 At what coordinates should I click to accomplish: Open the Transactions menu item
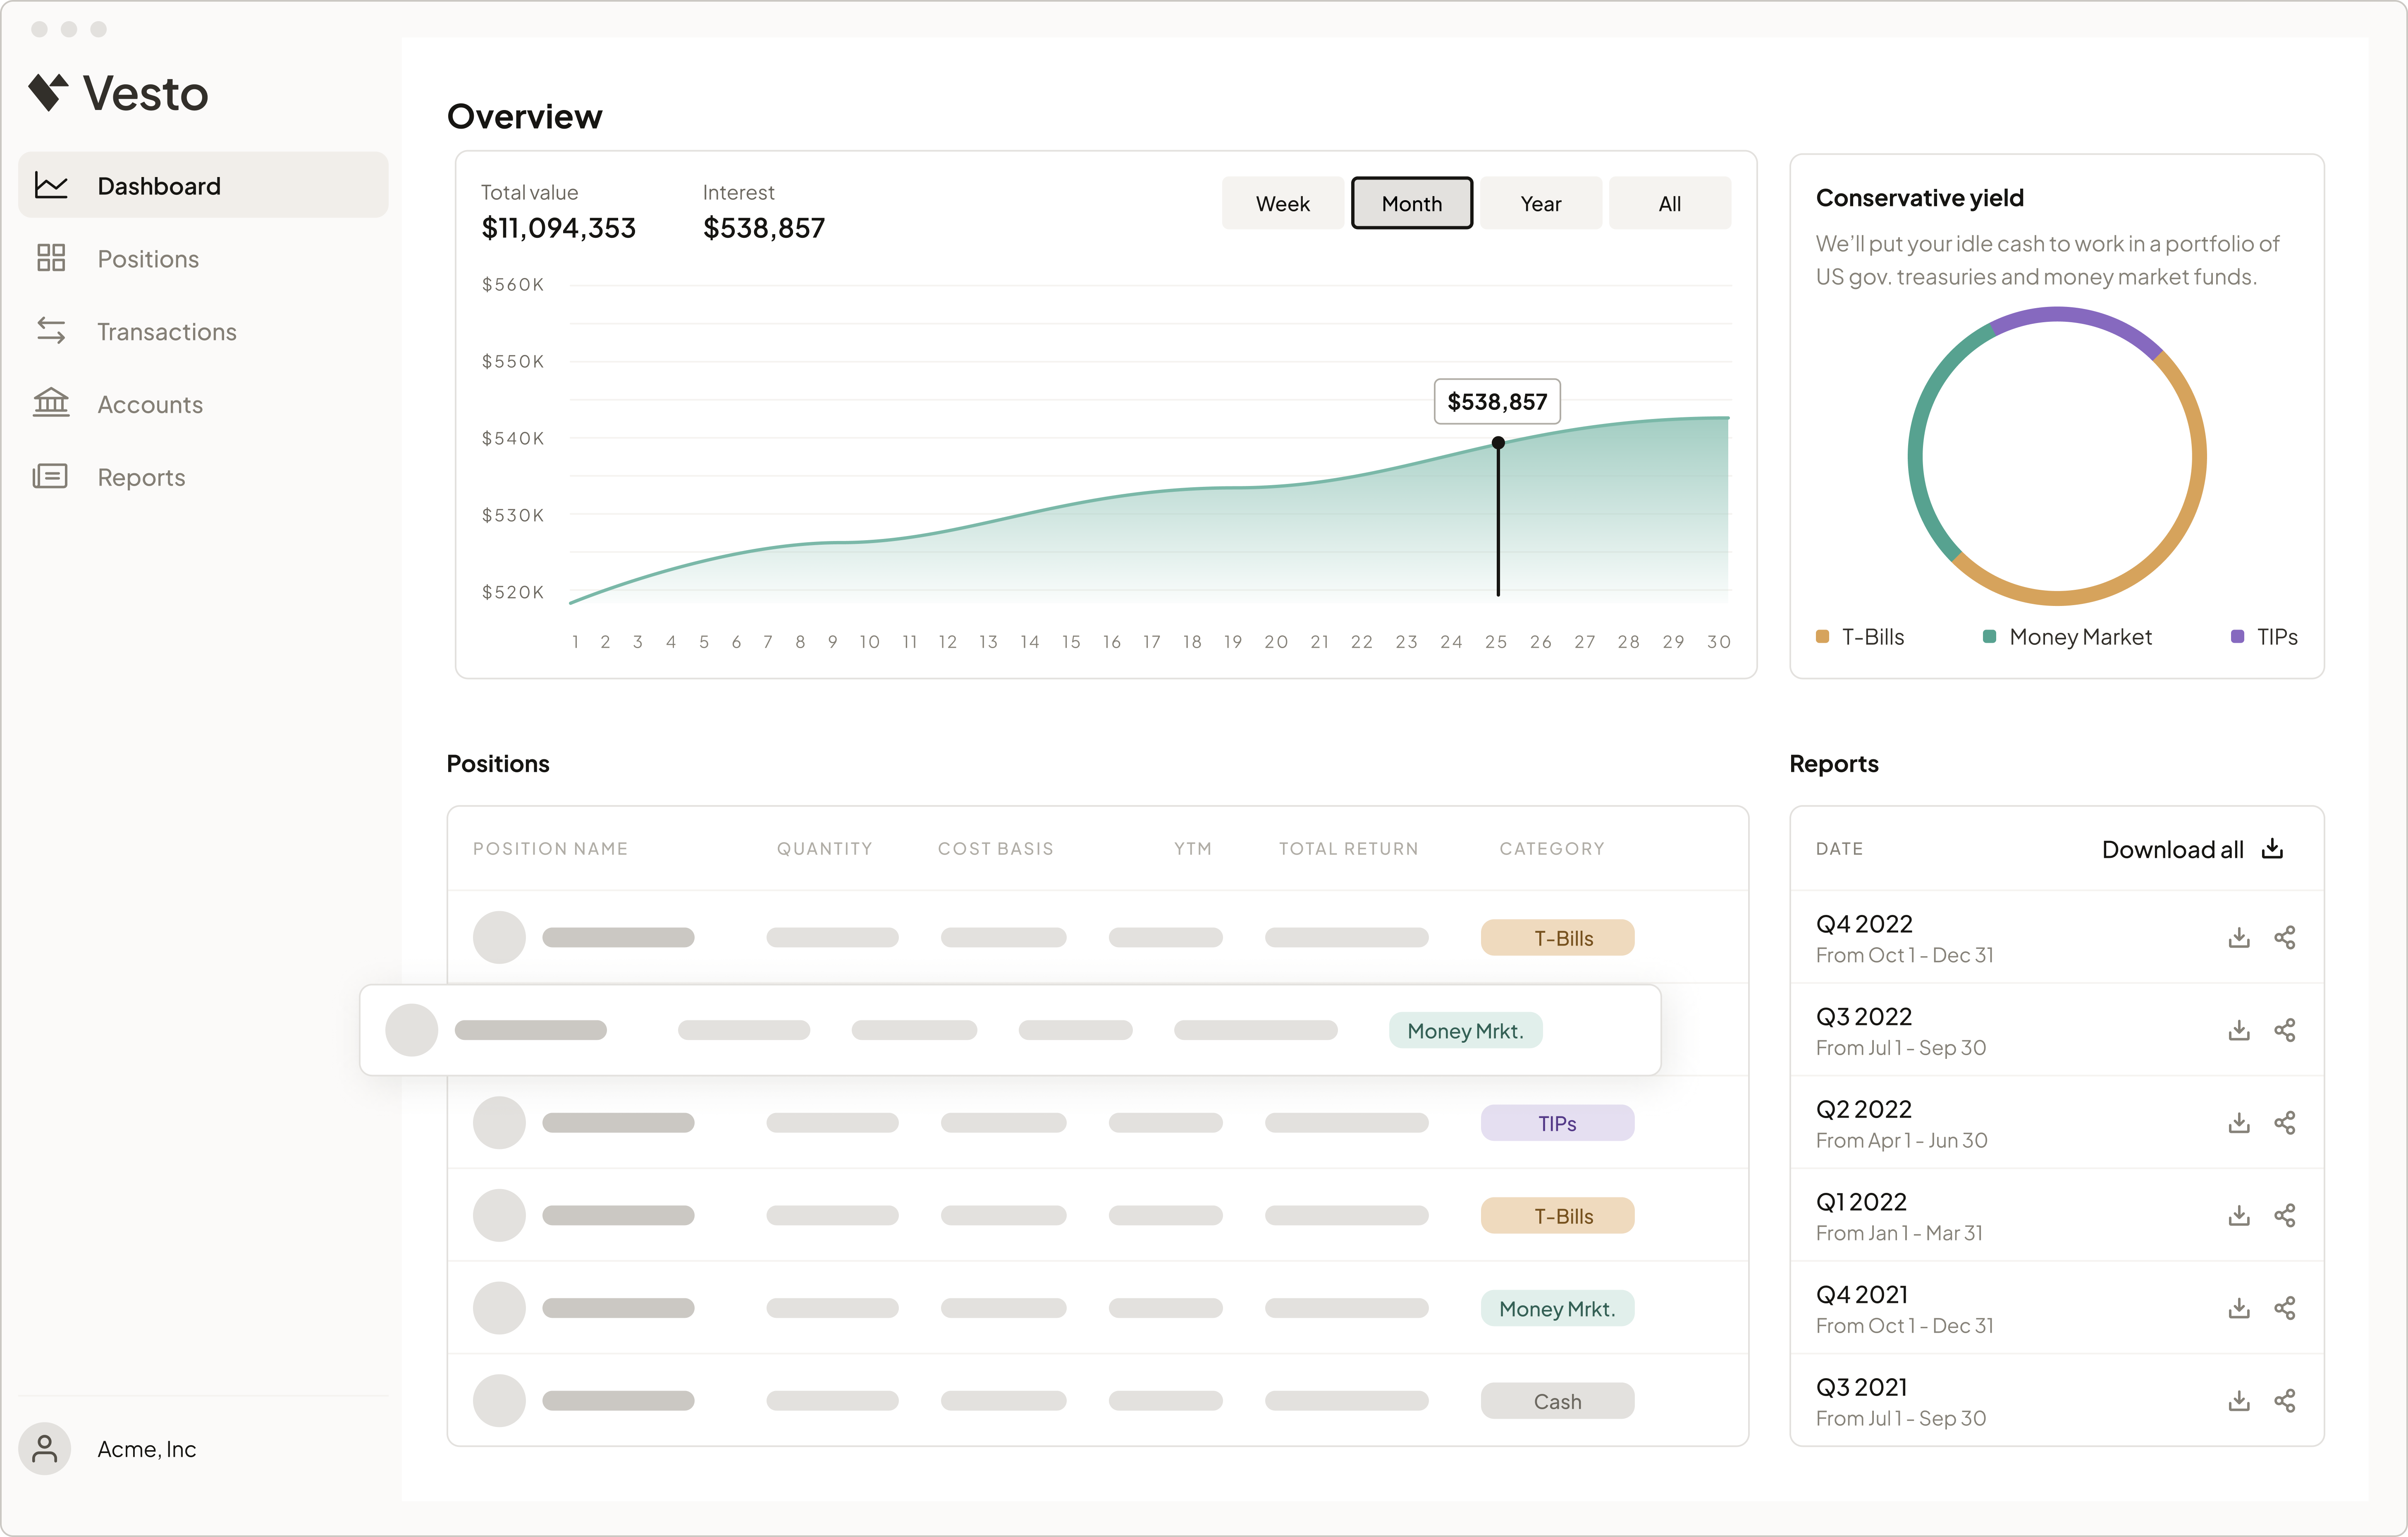pos(167,331)
